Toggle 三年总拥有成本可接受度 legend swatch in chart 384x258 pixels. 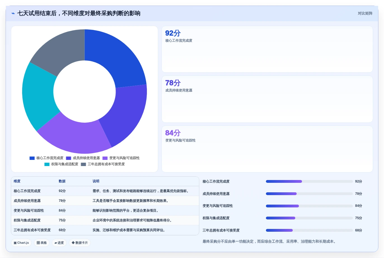tap(83, 164)
